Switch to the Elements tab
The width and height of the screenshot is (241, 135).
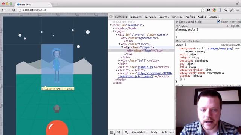coord(121,17)
